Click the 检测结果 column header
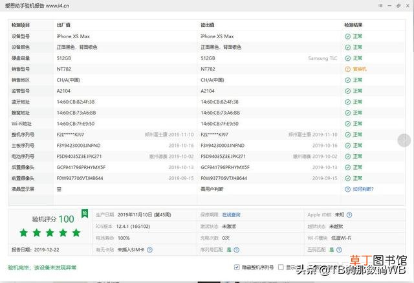 click(x=353, y=25)
